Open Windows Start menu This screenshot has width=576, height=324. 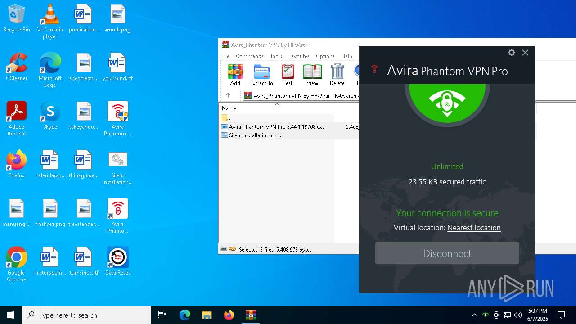tap(11, 315)
